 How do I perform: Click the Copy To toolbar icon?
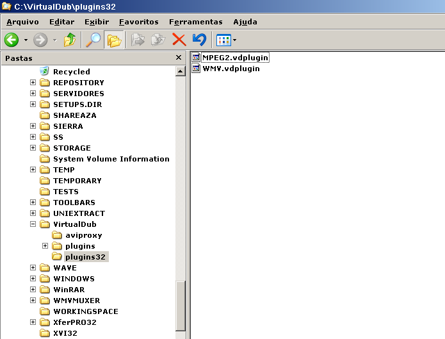tap(158, 40)
